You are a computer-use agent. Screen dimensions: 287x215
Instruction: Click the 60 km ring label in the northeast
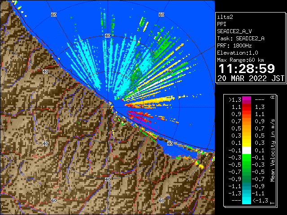161,14
